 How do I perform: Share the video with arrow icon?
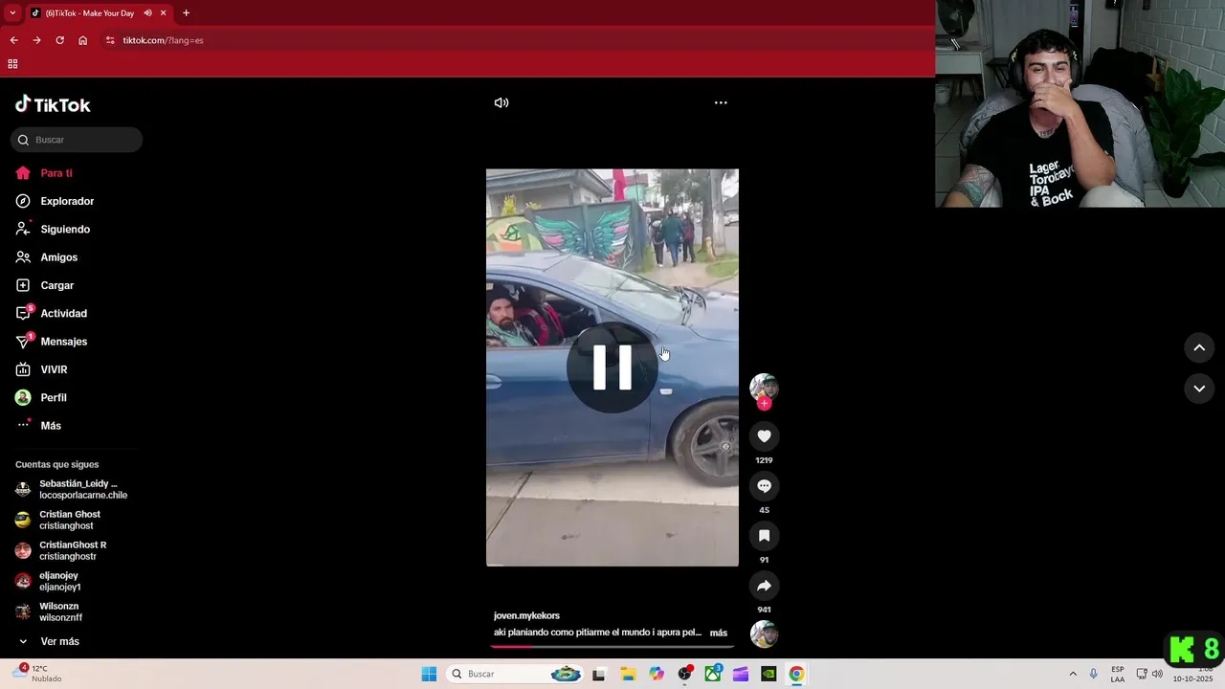tap(764, 586)
